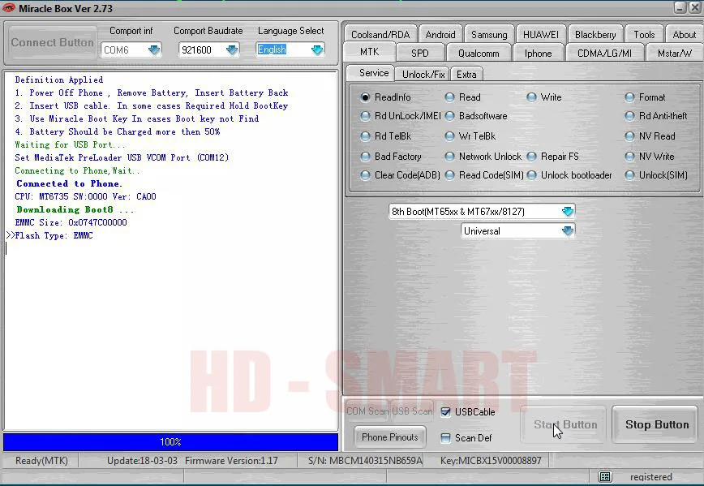Screen dimensions: 704x486
Task: Click the 100% progress bar
Action: (170, 442)
